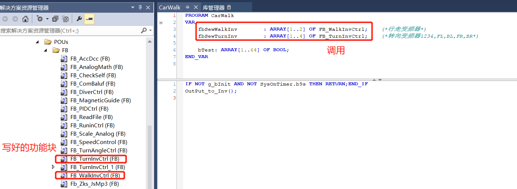The width and height of the screenshot is (517, 189).
Task: Click the Home icon in Solution Explorer toolbar
Action: click(x=25, y=19)
